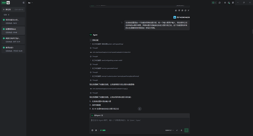Click the SOLO logo toggle
This screenshot has width=253, height=136.
6,3
